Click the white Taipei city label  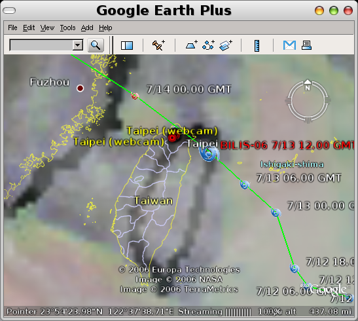202,143
